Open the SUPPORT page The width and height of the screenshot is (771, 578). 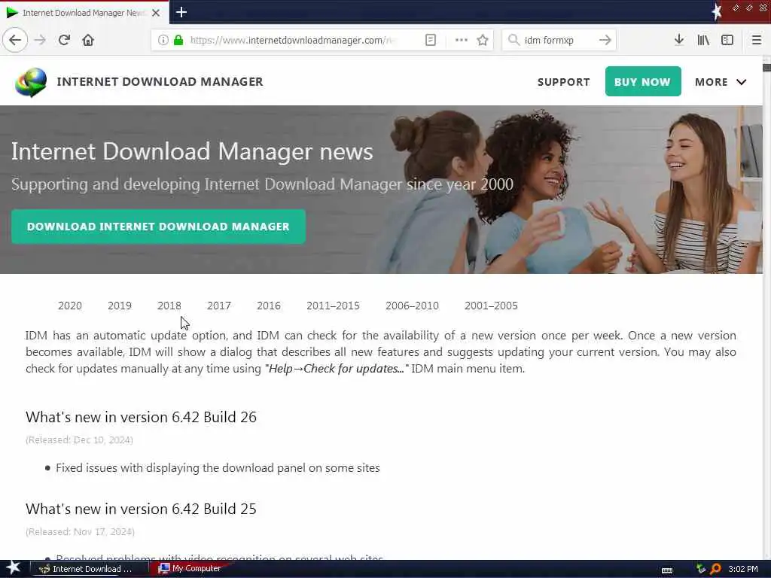563,82
